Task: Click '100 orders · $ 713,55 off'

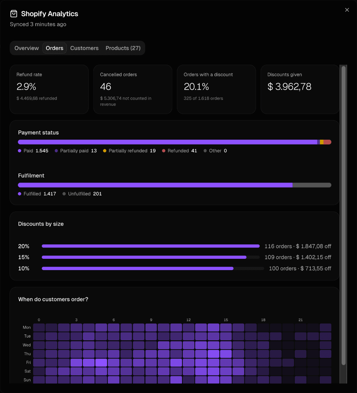Action: pyautogui.click(x=300, y=269)
